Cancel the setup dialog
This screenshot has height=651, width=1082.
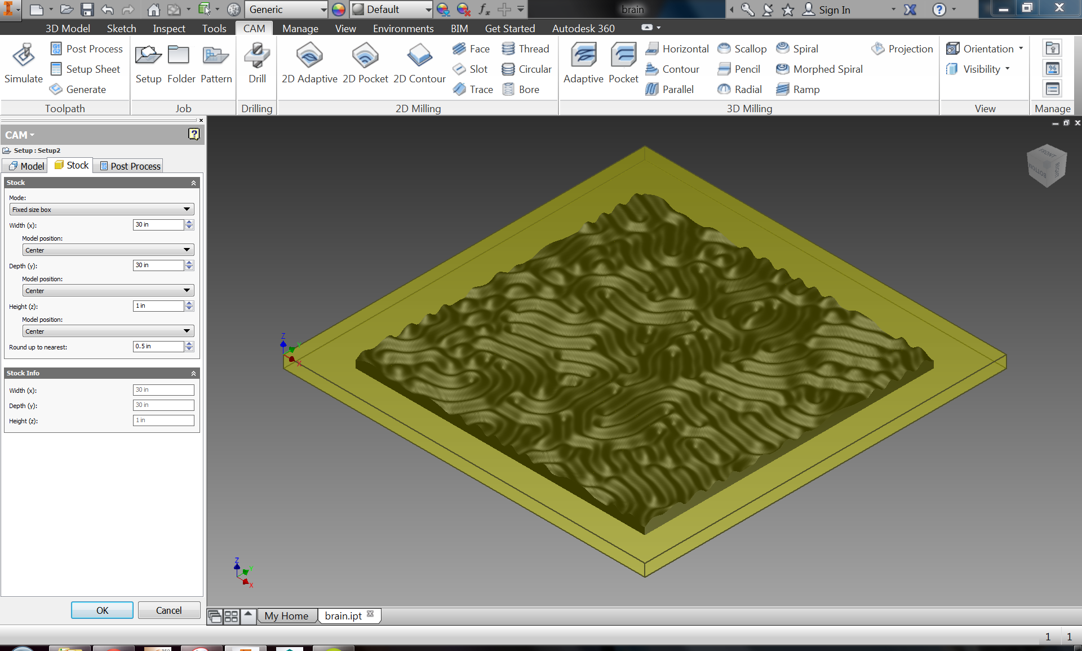(x=169, y=610)
